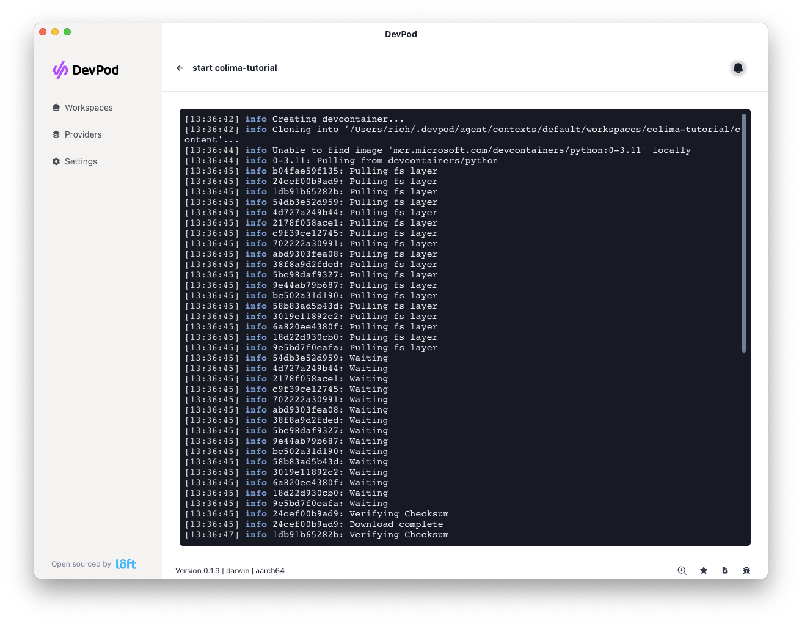The height and width of the screenshot is (624, 802).
Task: Click the '6a820ee4380f: Pulling fs layer' line
Action: tap(311, 327)
